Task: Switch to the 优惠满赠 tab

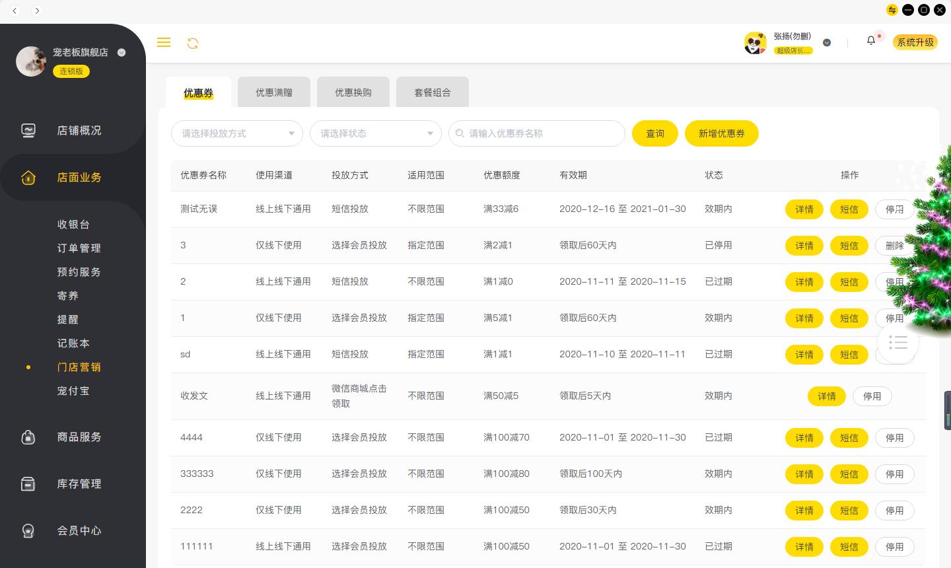Action: coord(273,92)
